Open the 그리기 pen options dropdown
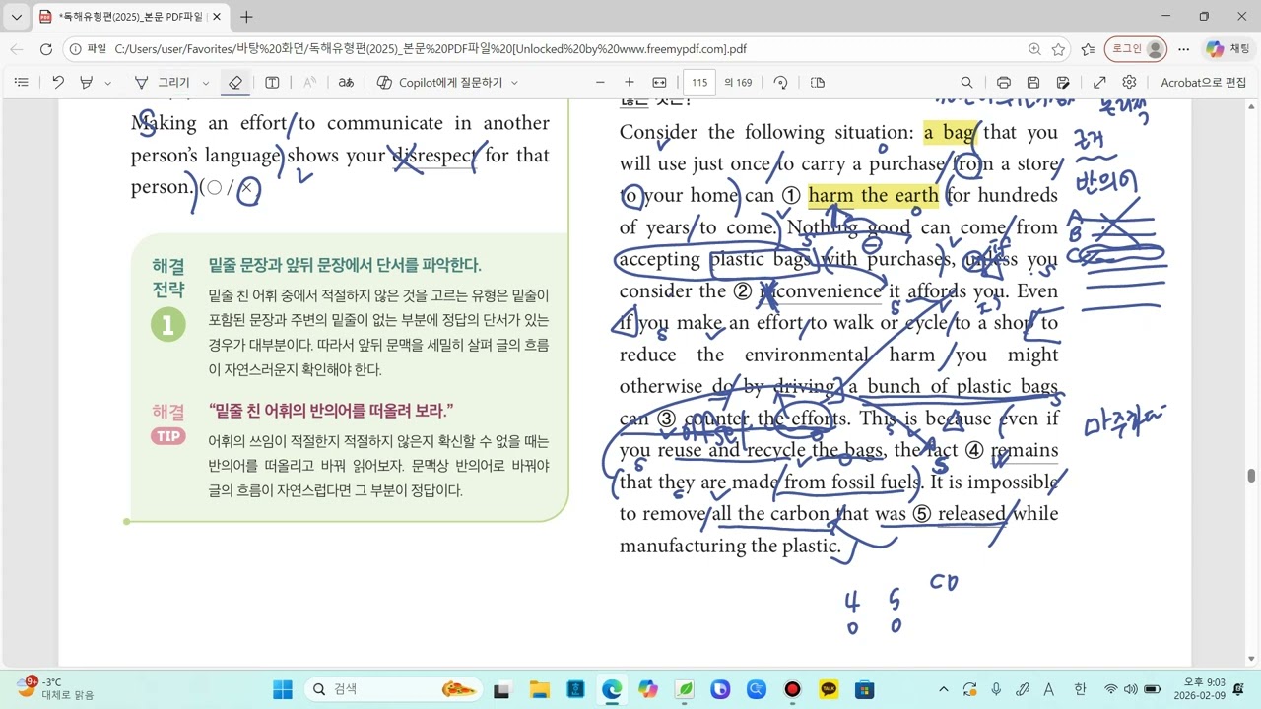1261x709 pixels. (x=205, y=83)
